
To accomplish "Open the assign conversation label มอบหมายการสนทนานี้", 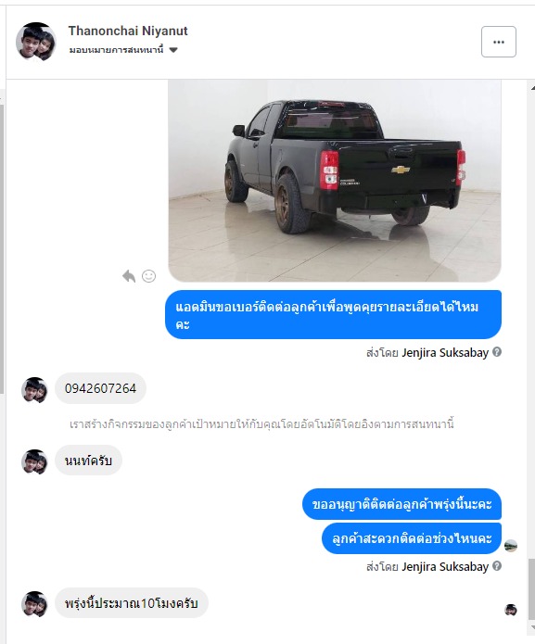I will (116, 50).
